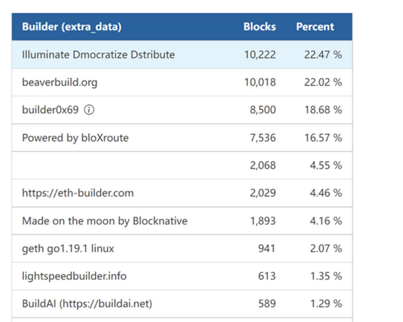This screenshot has width=403, height=322.
Task: Open the lightspeedbuilder.info entry
Action: [x=74, y=276]
